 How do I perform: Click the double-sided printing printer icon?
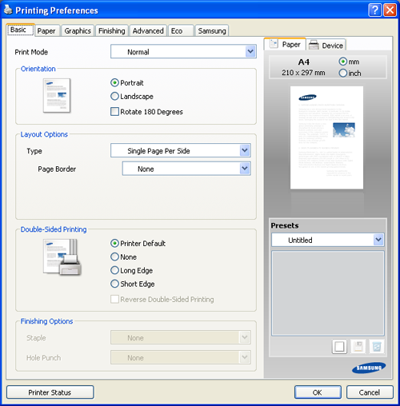pyautogui.click(x=62, y=257)
